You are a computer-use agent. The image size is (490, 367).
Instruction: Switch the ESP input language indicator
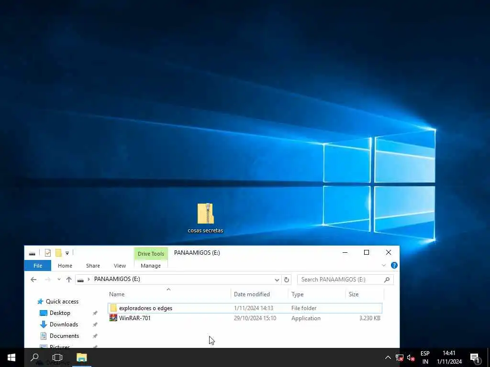[x=425, y=357]
